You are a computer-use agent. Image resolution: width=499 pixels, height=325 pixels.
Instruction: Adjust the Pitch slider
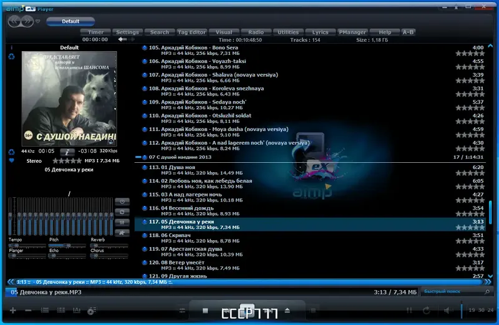click(x=67, y=245)
